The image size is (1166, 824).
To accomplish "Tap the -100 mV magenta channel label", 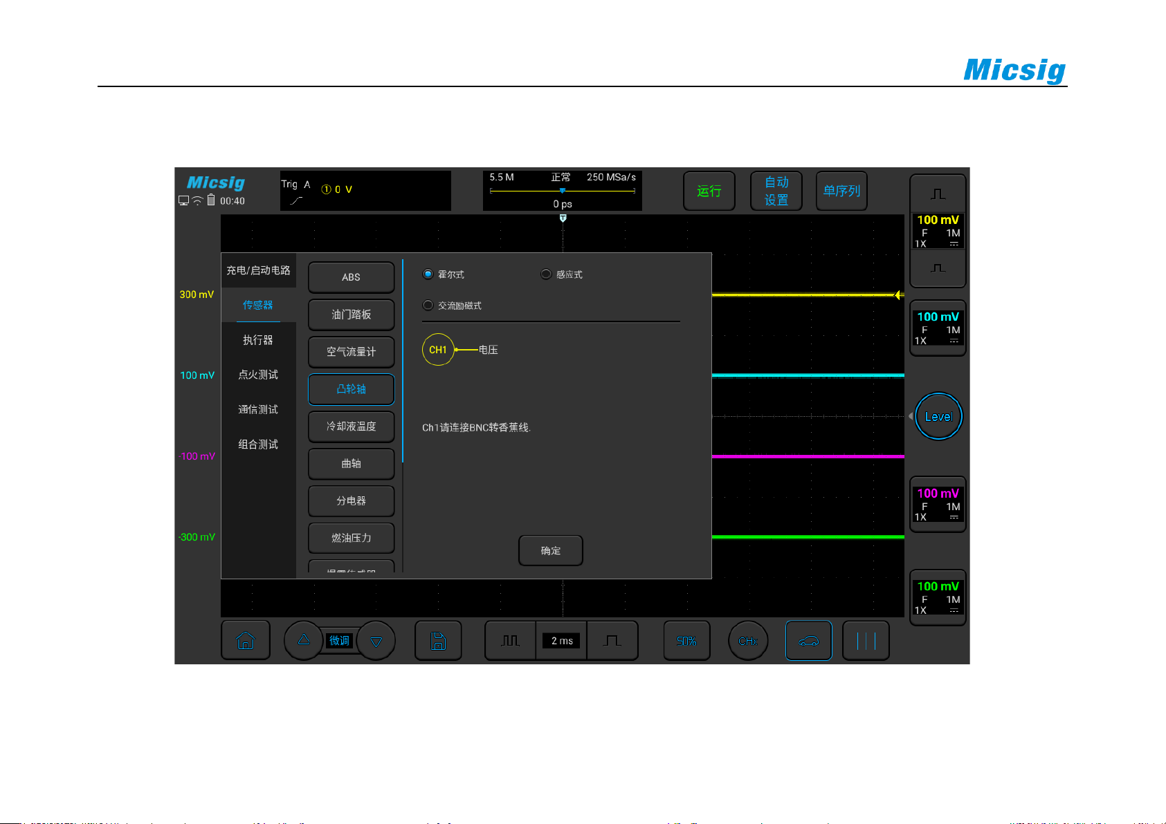I will click(x=197, y=456).
